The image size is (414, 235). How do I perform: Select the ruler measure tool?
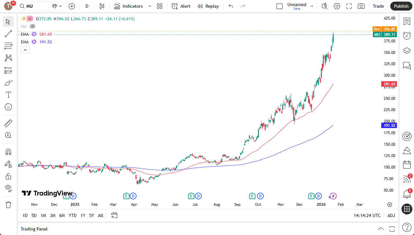pos(8,123)
